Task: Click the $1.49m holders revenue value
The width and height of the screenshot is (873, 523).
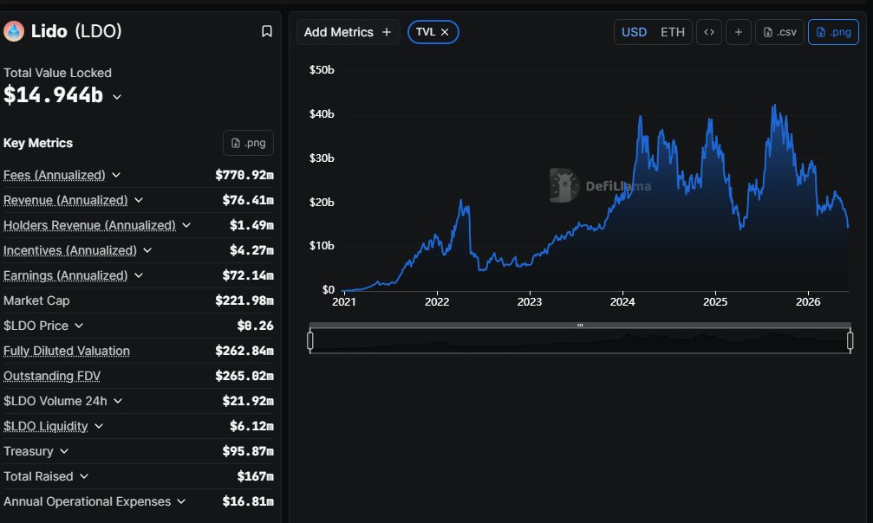Action: [x=251, y=225]
